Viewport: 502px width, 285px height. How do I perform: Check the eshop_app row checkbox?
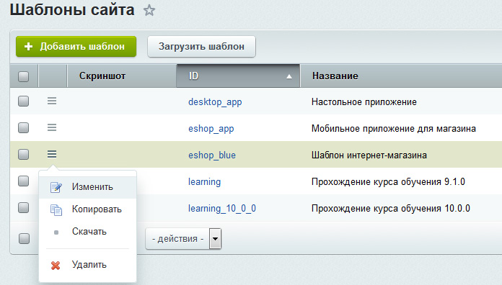[23, 128]
